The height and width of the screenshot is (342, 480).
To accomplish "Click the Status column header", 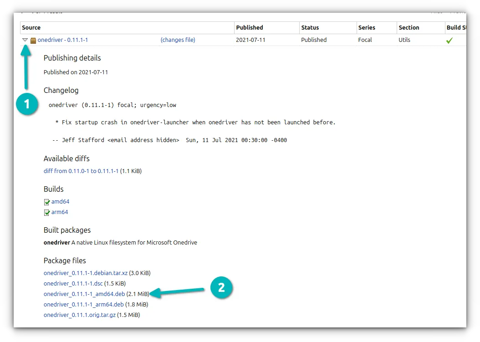I will pyautogui.click(x=310, y=27).
